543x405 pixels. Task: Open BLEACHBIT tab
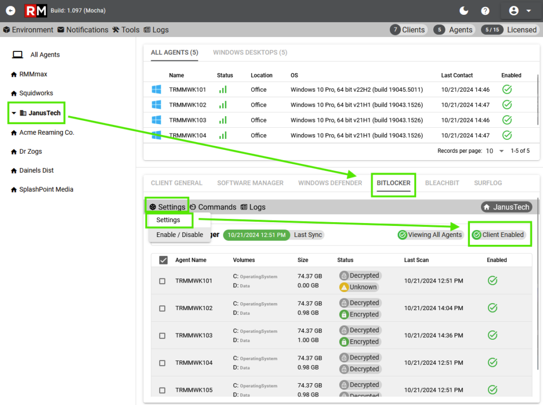pyautogui.click(x=442, y=183)
